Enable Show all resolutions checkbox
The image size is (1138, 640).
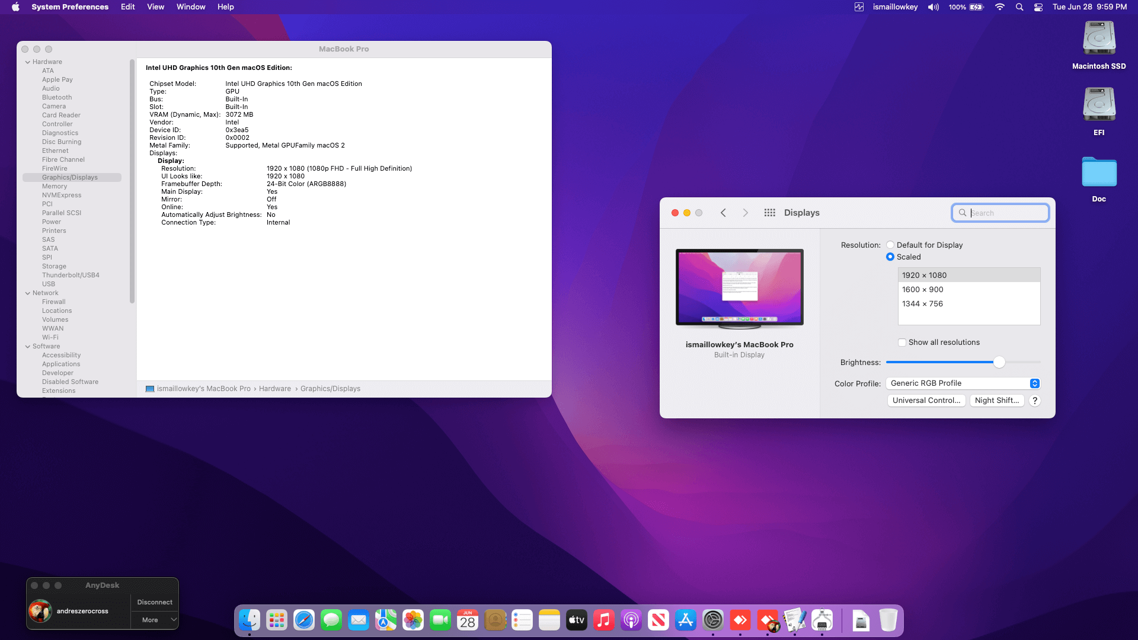tap(902, 343)
